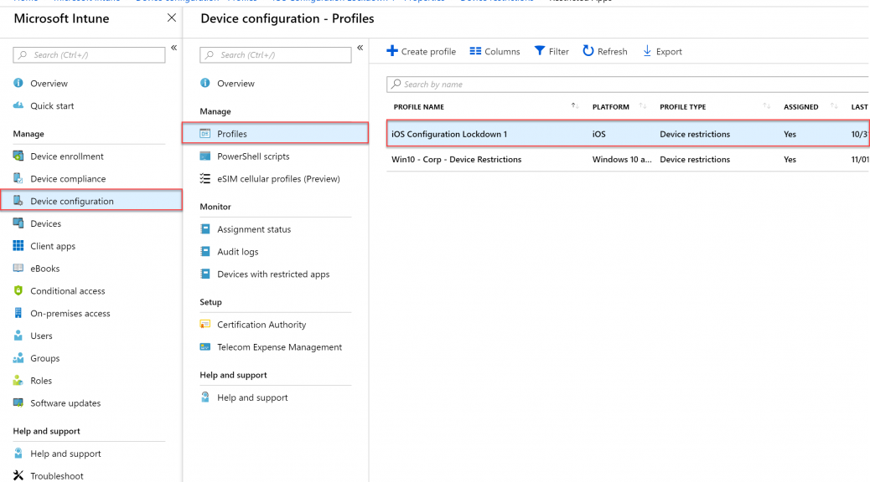Click the Roles icon

coord(18,380)
